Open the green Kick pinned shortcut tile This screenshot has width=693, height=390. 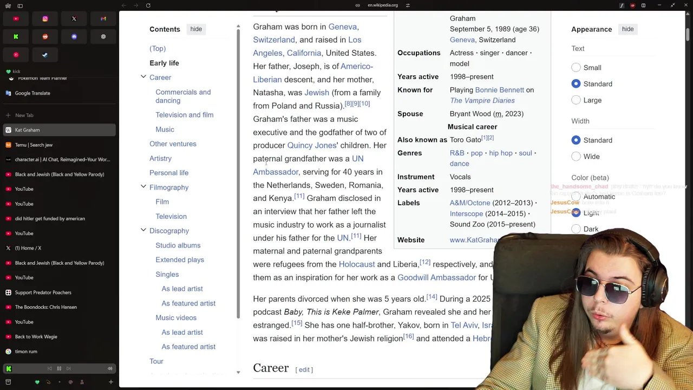click(x=16, y=37)
